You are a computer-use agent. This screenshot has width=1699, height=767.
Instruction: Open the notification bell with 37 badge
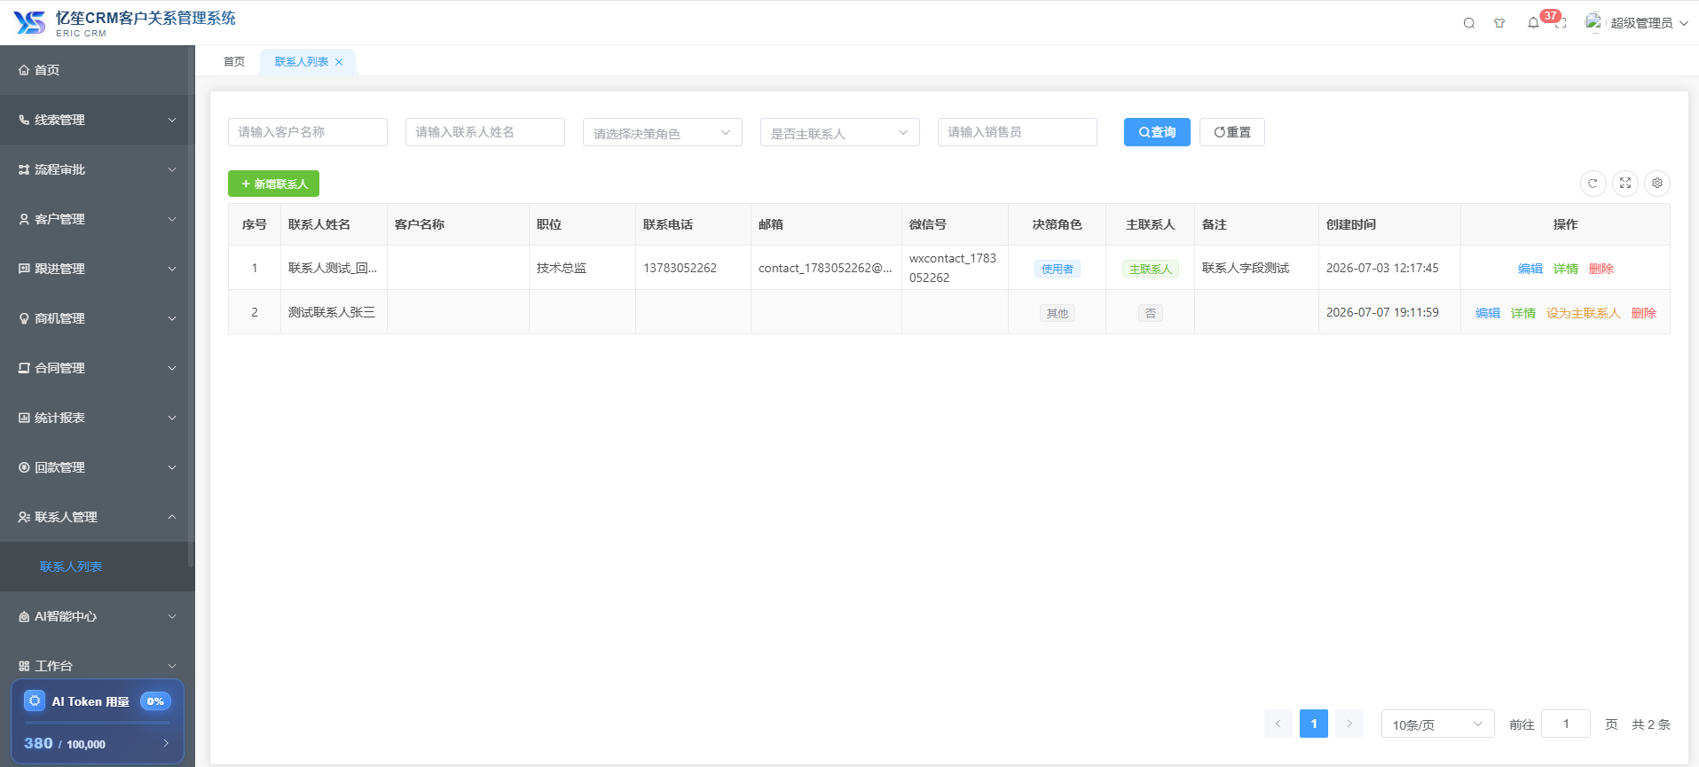pos(1533,23)
